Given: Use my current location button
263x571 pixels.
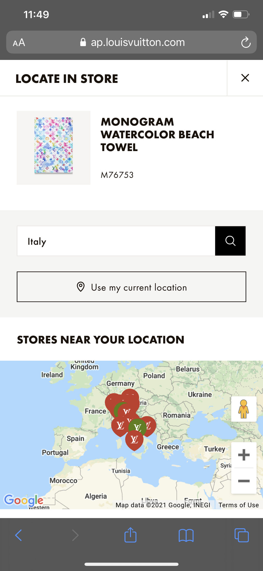Looking at the screenshot, I should (131, 287).
